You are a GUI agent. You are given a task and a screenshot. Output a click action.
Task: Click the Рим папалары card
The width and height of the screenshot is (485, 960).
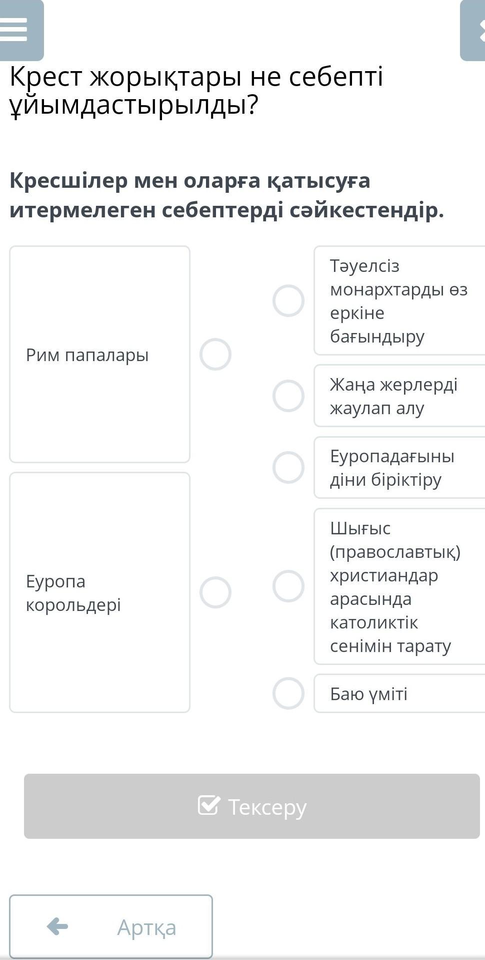click(x=99, y=355)
